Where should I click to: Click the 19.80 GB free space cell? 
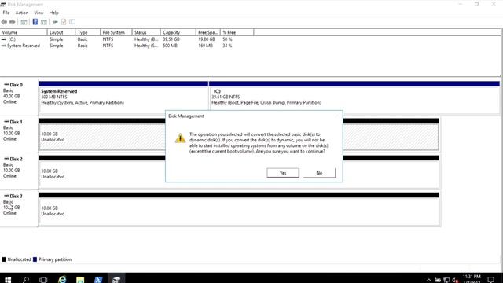[x=206, y=39]
